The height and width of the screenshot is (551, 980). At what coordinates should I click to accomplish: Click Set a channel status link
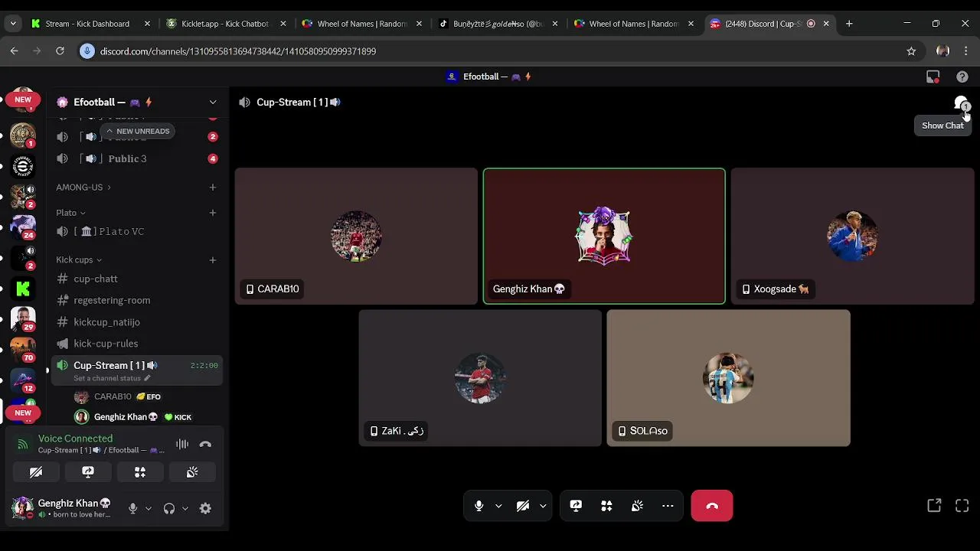click(112, 378)
